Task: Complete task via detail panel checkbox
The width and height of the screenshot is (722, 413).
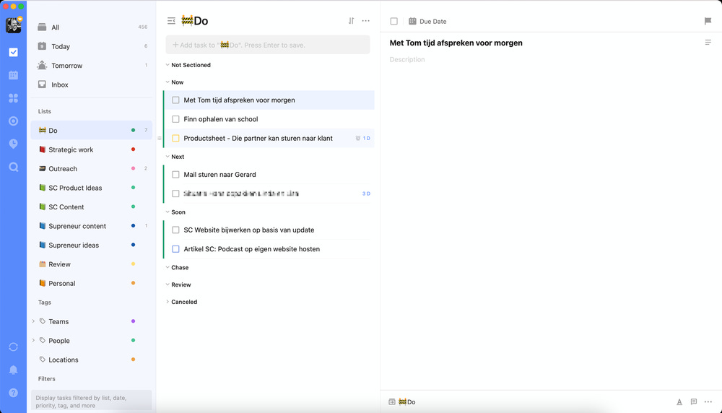Action: pyautogui.click(x=393, y=21)
